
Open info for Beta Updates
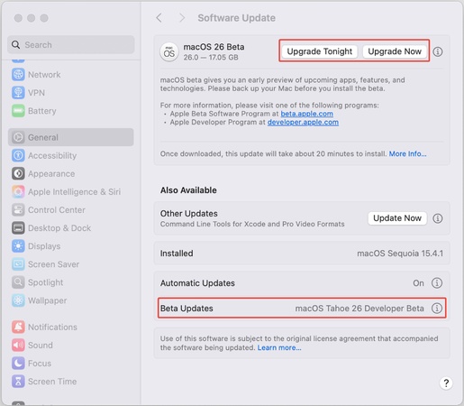(437, 309)
